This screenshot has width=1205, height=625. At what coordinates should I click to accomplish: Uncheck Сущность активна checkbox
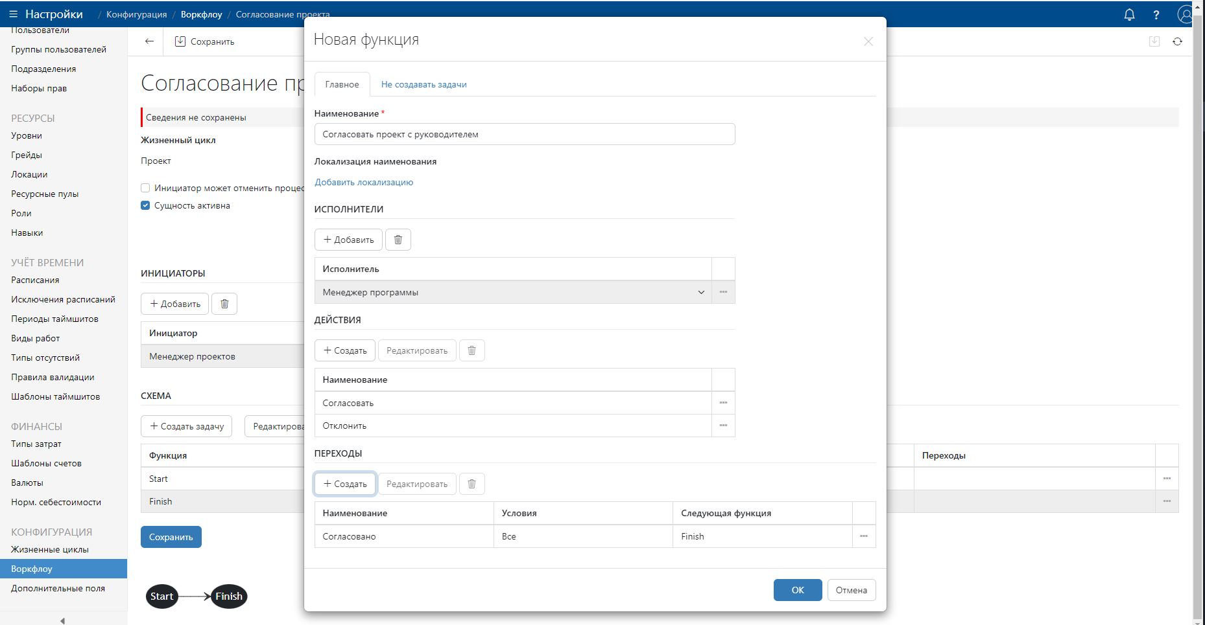coord(145,205)
